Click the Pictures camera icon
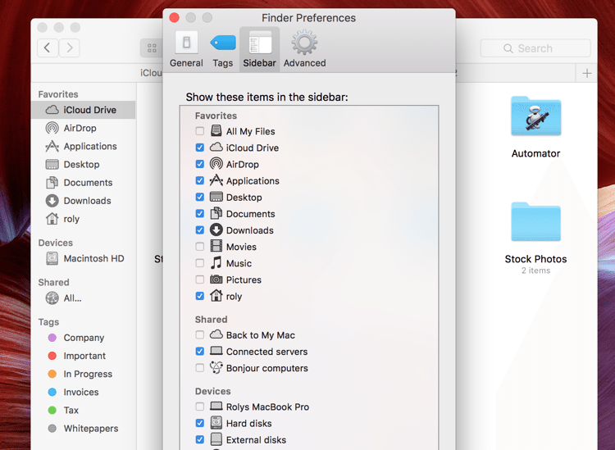The width and height of the screenshot is (615, 450). [216, 280]
